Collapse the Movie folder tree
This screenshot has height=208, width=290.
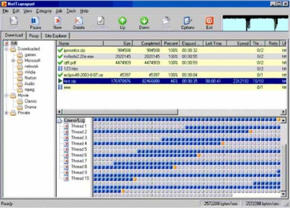[7, 96]
